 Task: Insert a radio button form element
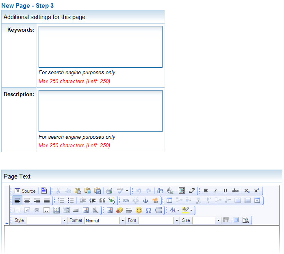pyautogui.click(x=37, y=210)
